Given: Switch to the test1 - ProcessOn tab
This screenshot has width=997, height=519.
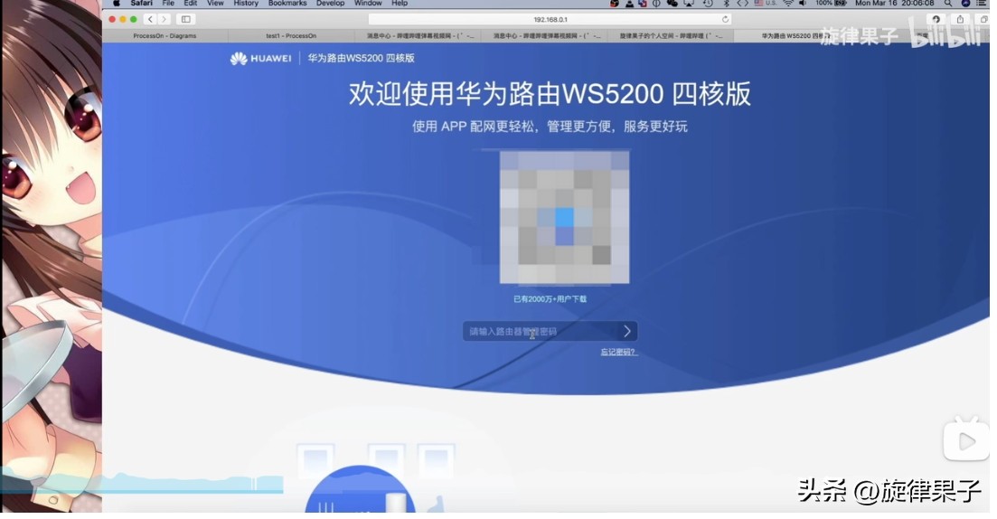Looking at the screenshot, I should point(291,36).
